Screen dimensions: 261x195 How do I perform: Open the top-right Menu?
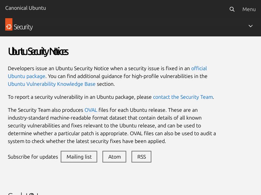pyautogui.click(x=249, y=9)
